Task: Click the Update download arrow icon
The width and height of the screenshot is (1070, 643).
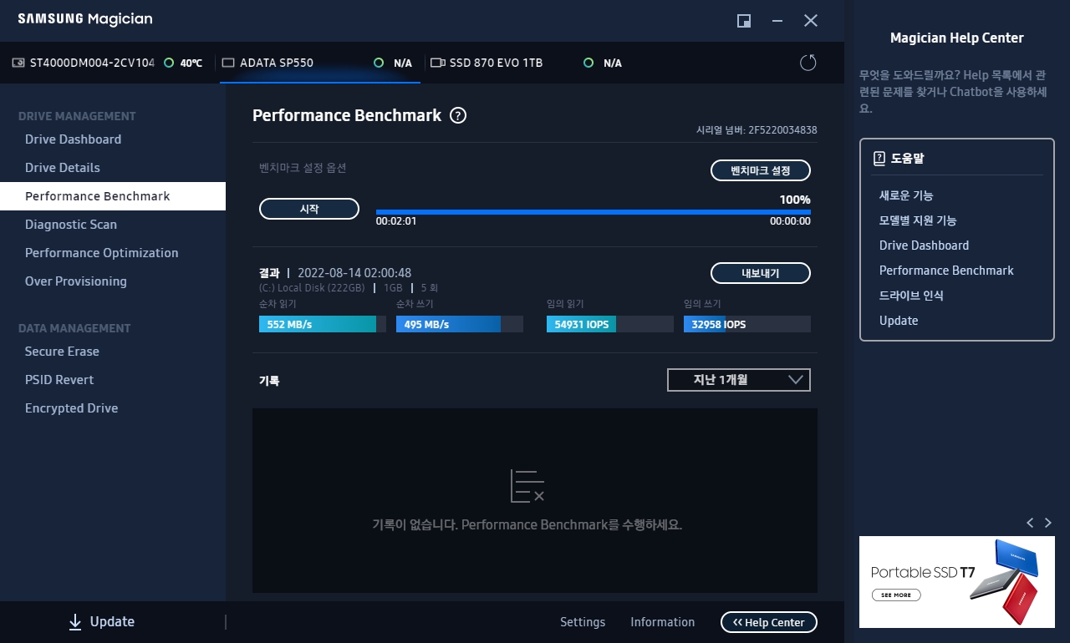Action: [x=75, y=621]
